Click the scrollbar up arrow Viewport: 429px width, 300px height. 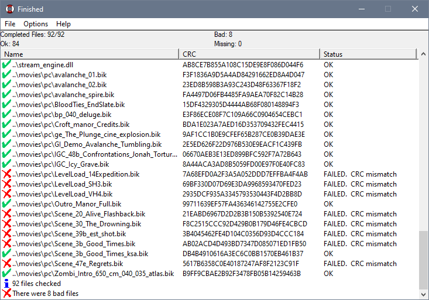click(x=424, y=54)
